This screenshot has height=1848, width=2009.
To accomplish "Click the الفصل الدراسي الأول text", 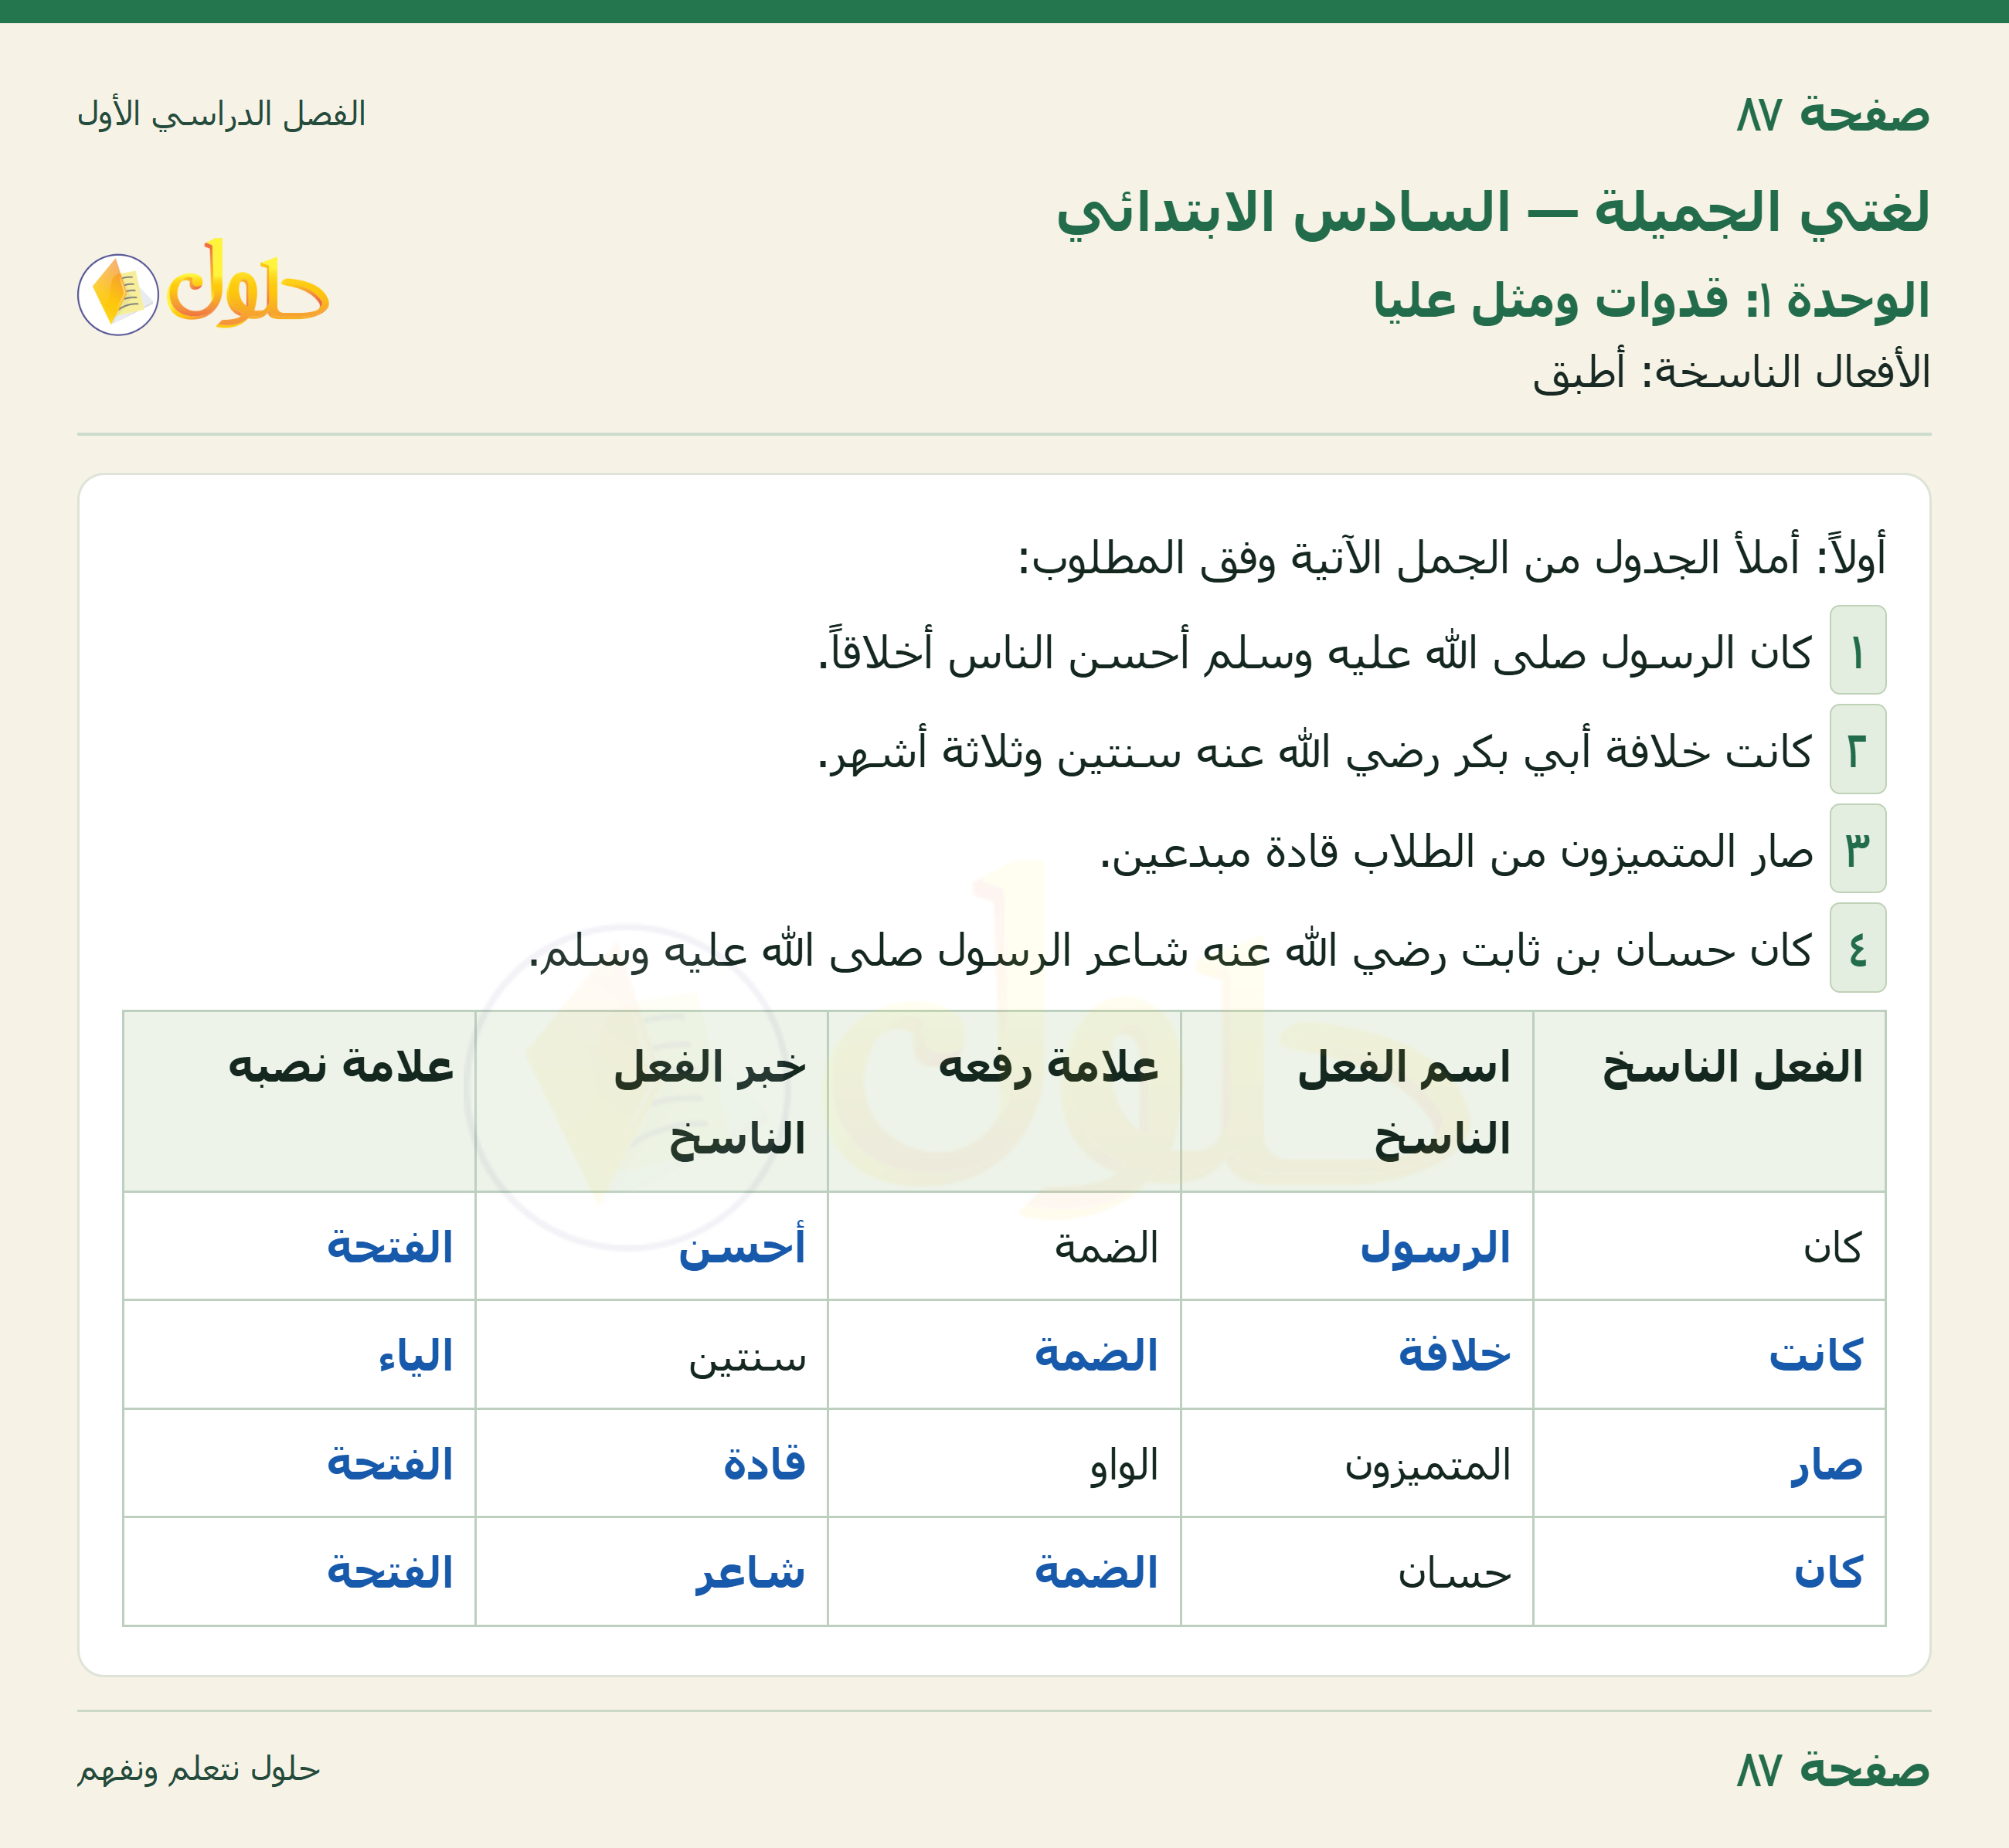I will coord(221,114).
